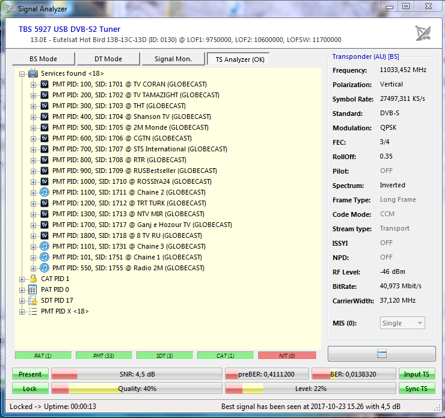445x418 pixels.
Task: Toggle the Present indicator button
Action: point(30,374)
